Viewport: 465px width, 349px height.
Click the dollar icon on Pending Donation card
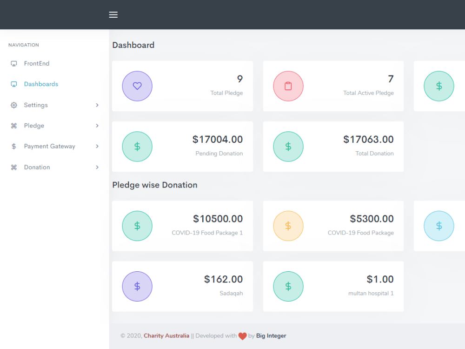137,146
